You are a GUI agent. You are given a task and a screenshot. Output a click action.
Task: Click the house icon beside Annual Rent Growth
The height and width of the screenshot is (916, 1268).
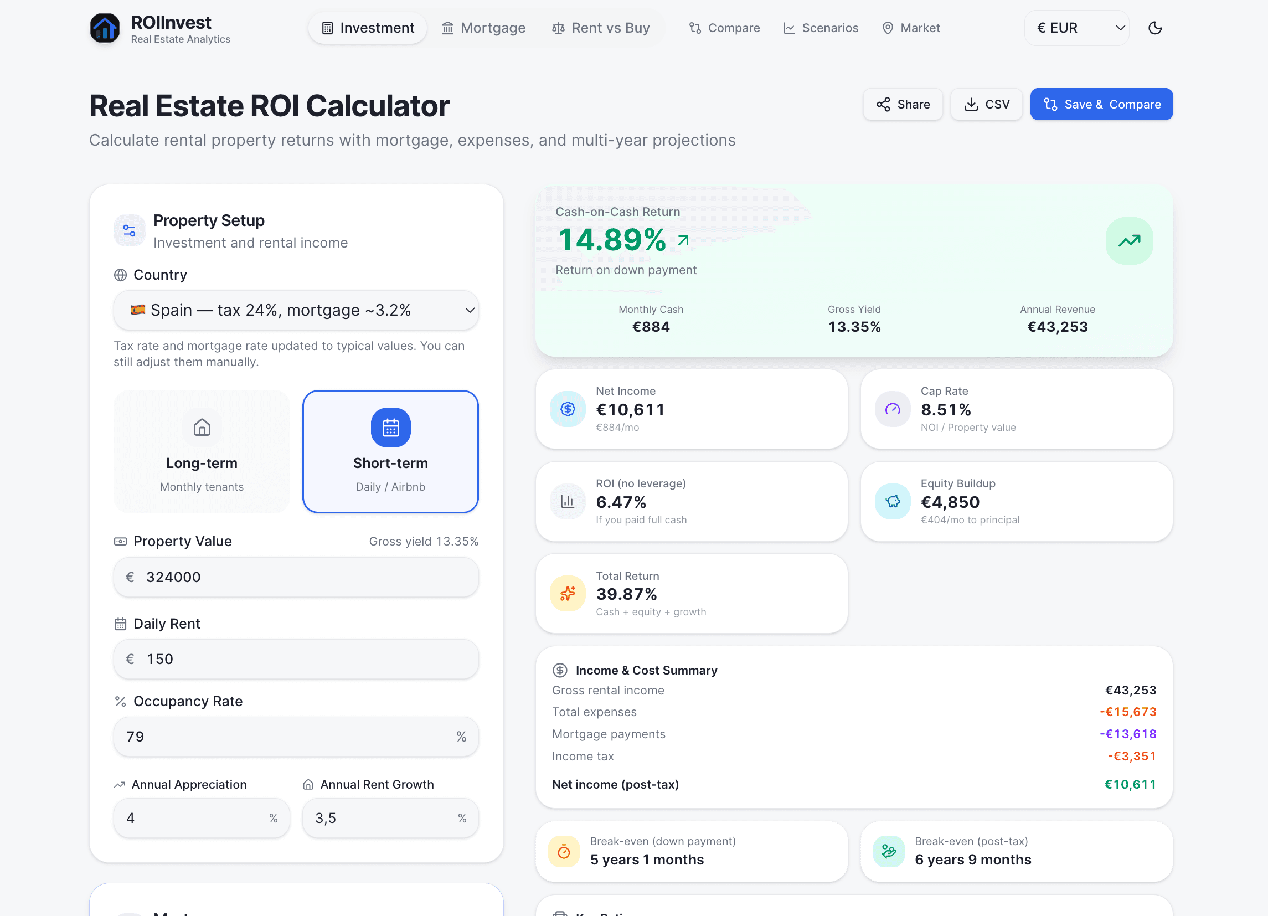click(308, 785)
